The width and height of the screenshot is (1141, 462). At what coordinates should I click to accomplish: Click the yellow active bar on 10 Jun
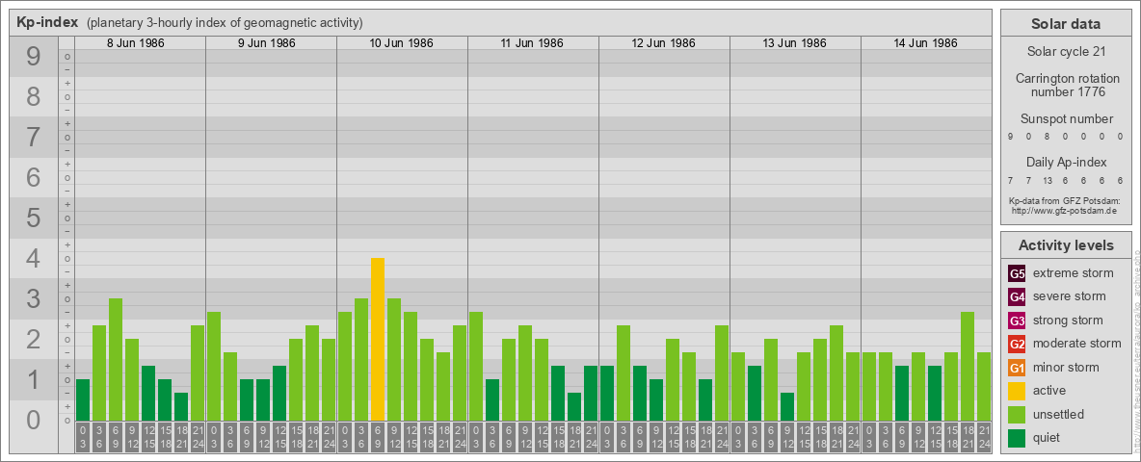378,339
